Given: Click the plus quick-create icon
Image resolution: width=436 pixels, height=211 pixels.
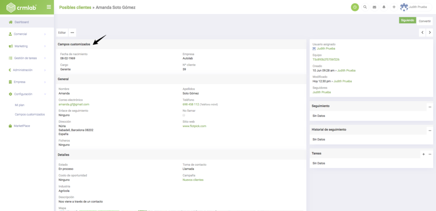Looking at the screenshot, I should 394,7.
